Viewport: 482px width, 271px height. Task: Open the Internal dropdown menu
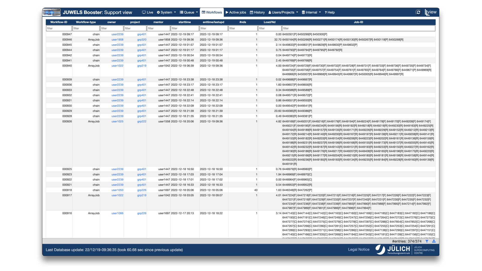pyautogui.click(x=311, y=12)
